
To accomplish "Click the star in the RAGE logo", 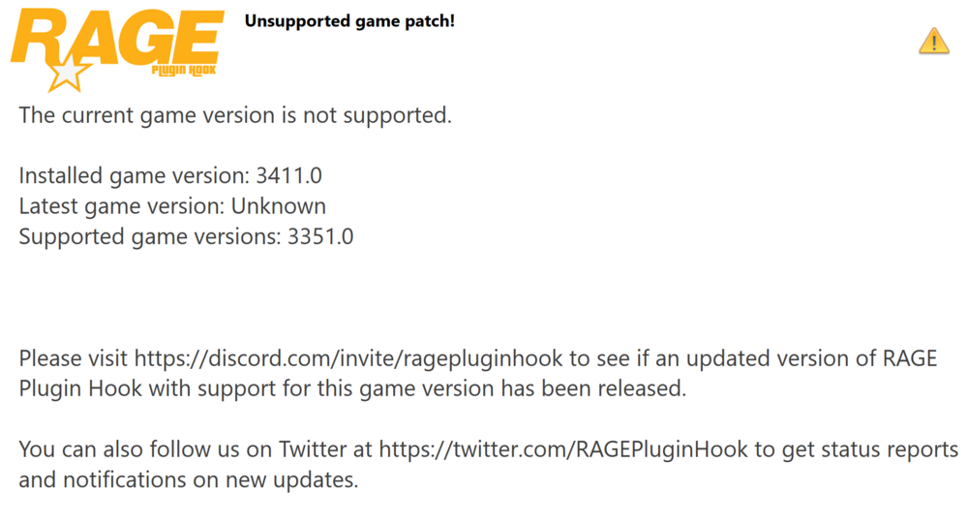I will pos(70,75).
